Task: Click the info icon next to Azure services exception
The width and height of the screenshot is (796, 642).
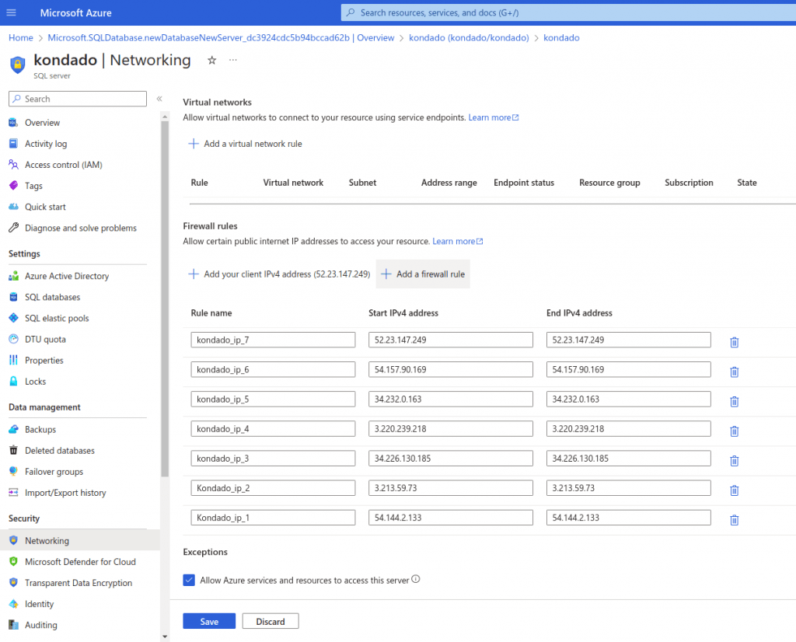Action: tap(416, 579)
